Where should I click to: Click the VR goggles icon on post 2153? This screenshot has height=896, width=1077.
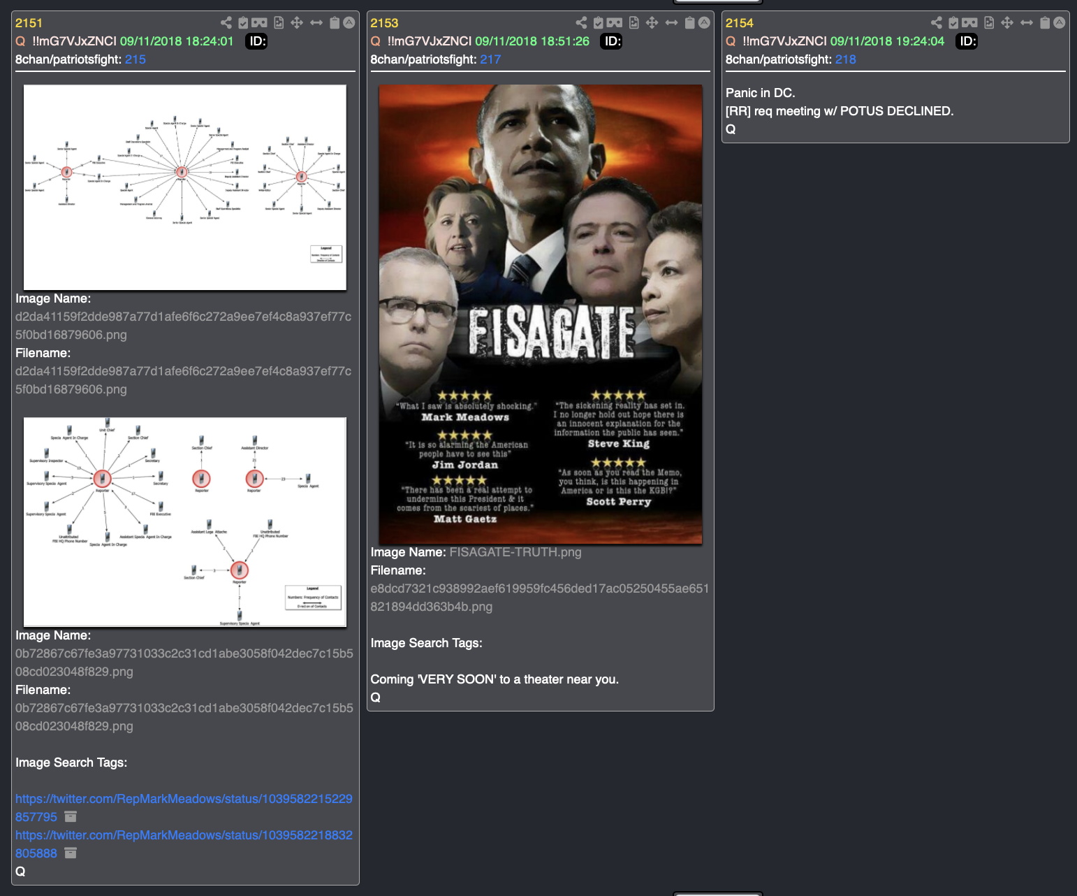click(x=615, y=23)
